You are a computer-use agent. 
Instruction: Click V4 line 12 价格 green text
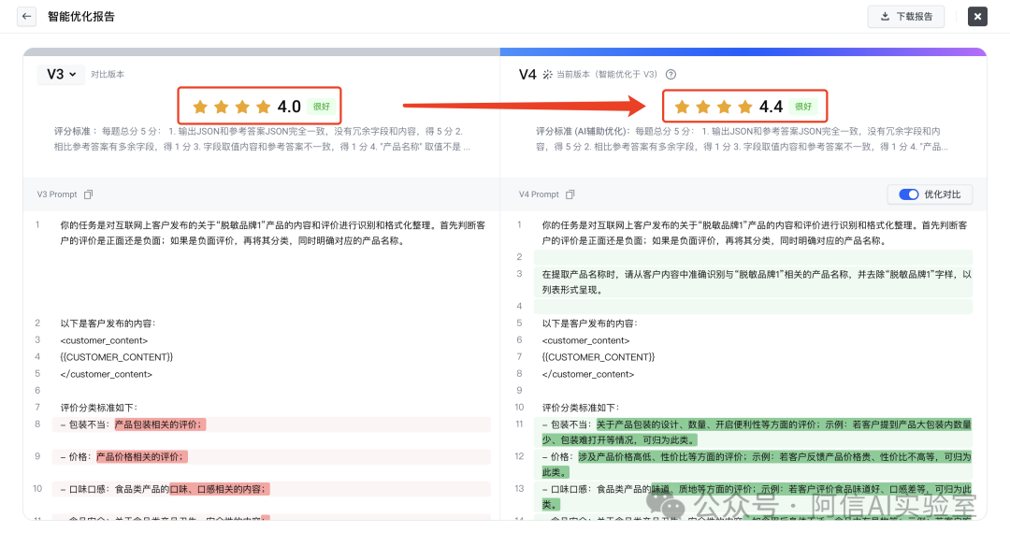click(x=757, y=465)
